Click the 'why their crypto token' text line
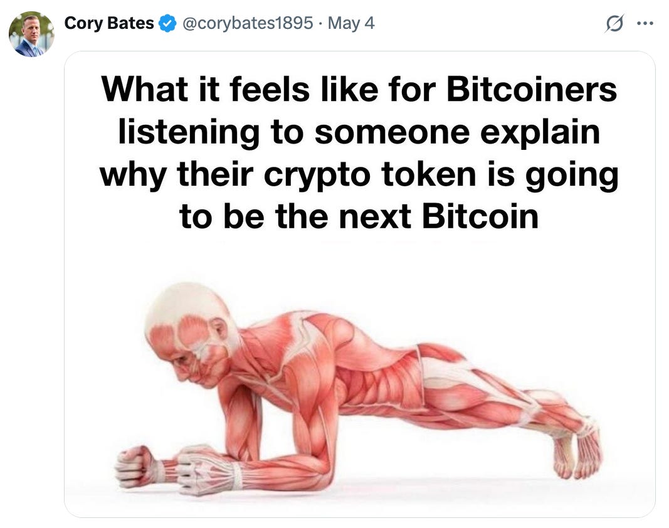Screen dimensions: 669x528 (x=359, y=174)
